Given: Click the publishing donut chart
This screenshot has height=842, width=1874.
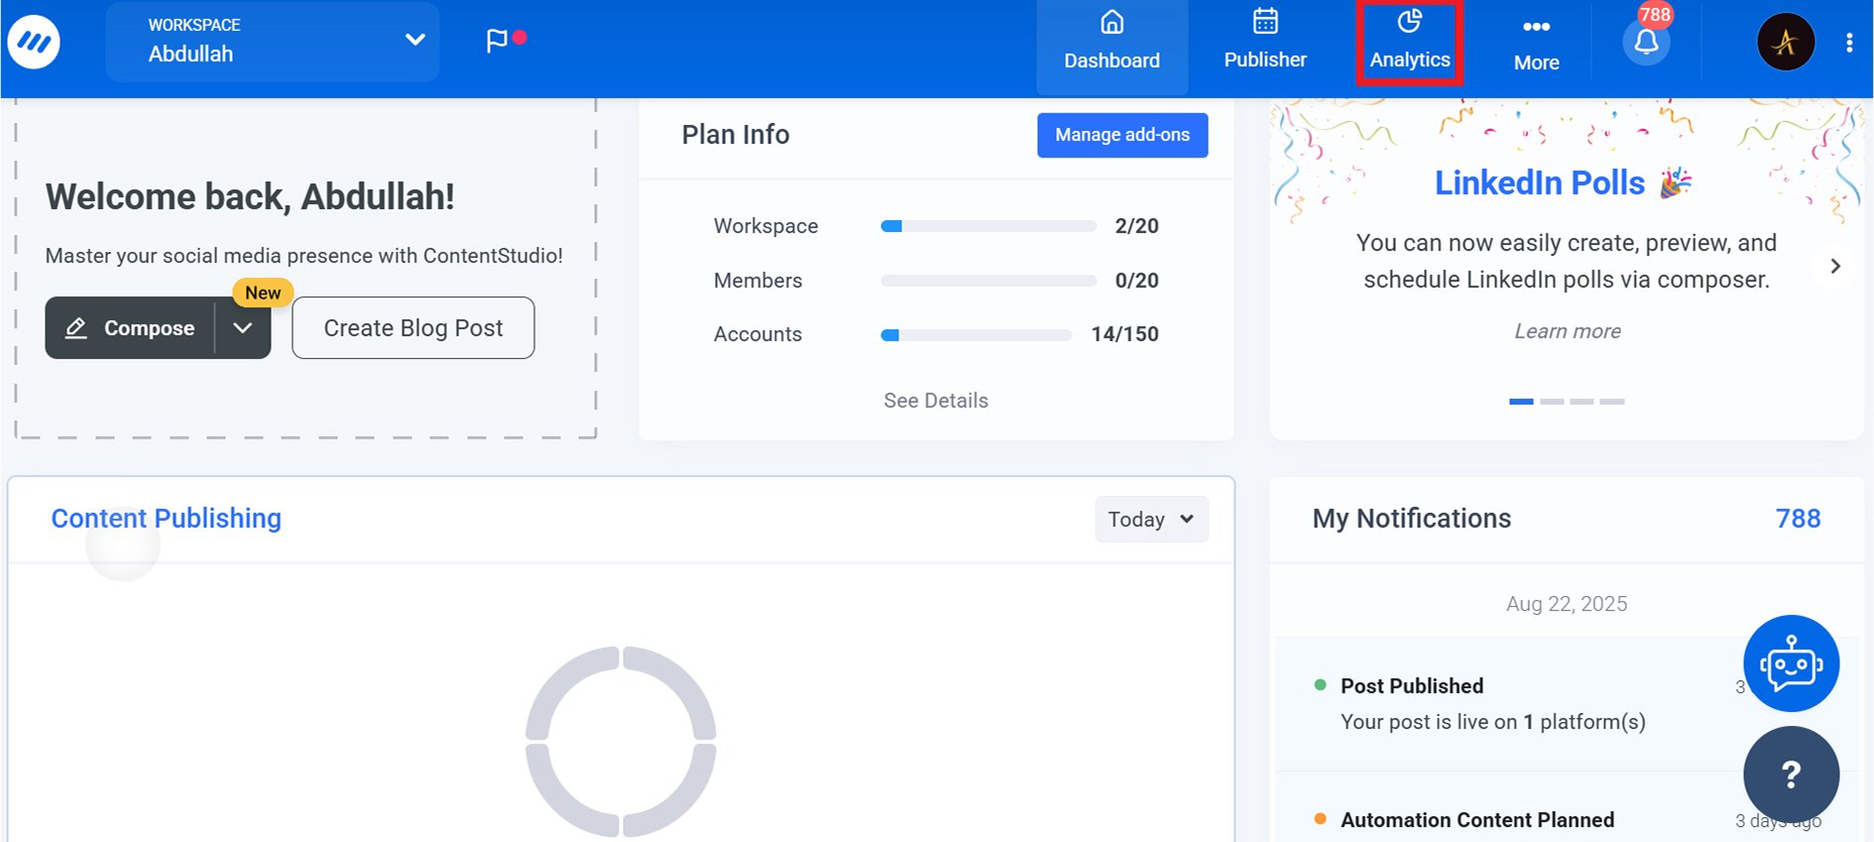Looking at the screenshot, I should point(621,741).
